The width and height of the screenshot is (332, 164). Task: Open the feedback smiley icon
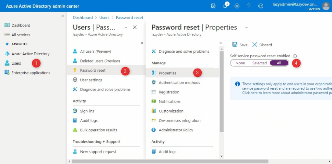click(x=261, y=6)
